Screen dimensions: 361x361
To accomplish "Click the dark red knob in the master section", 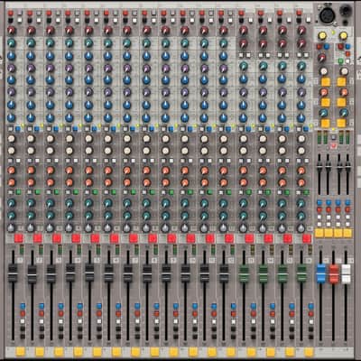I will point(321,58).
